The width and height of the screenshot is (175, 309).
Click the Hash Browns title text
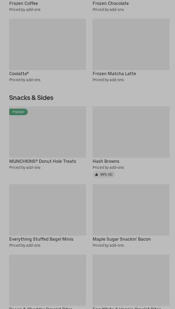[106, 161]
